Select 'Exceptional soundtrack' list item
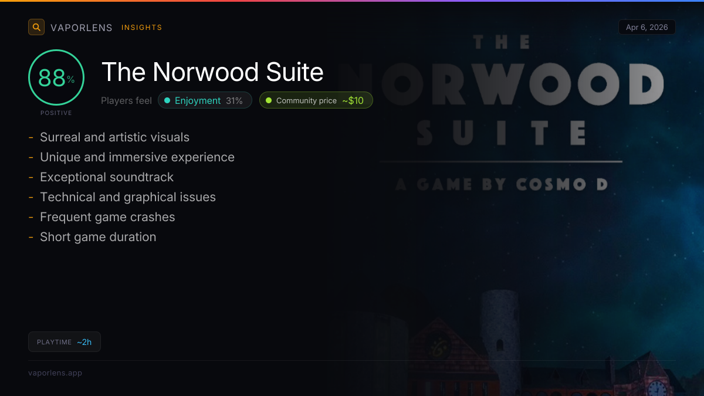Image resolution: width=704 pixels, height=396 pixels. click(107, 177)
